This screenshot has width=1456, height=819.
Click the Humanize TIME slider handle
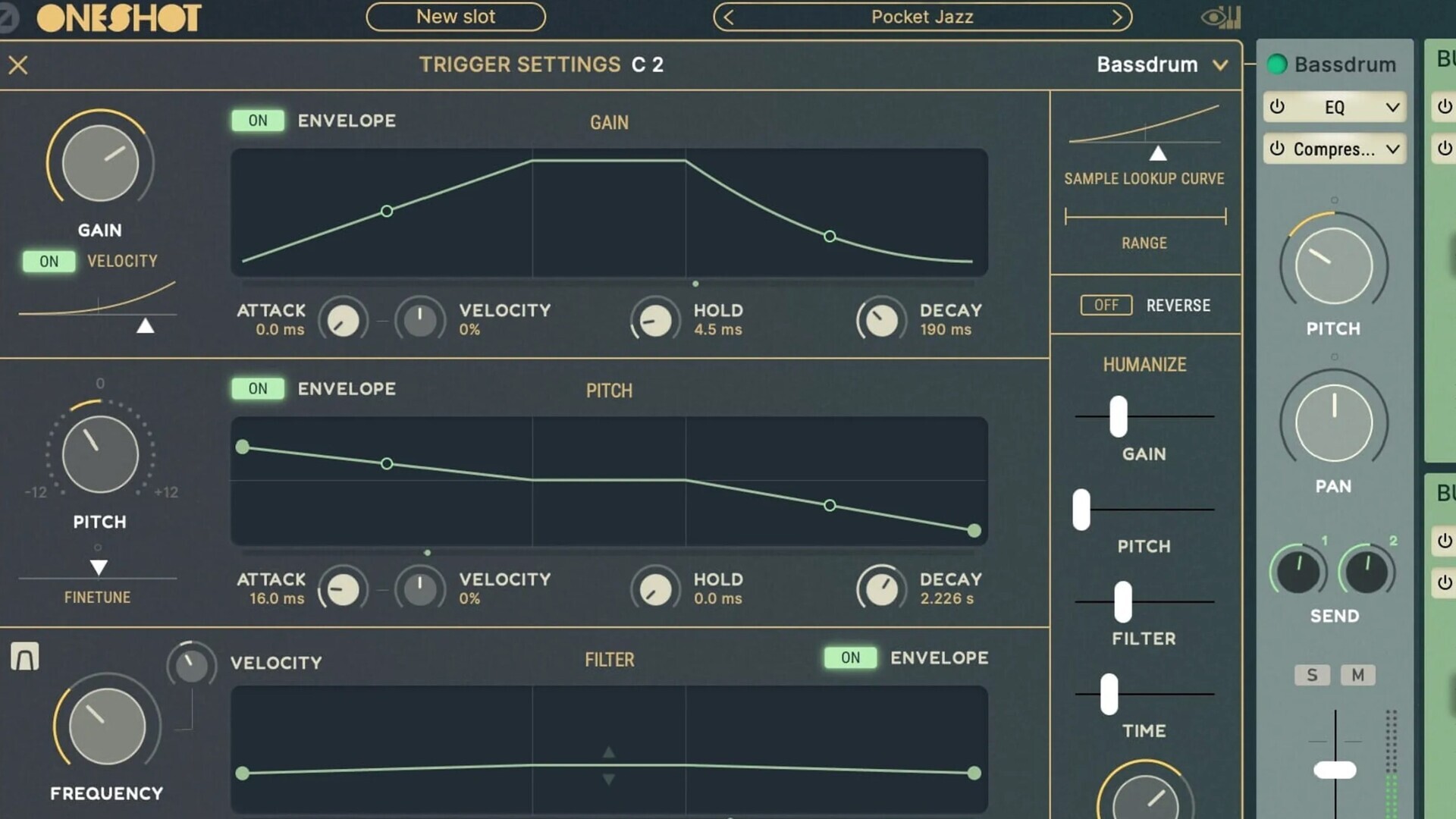1109,694
